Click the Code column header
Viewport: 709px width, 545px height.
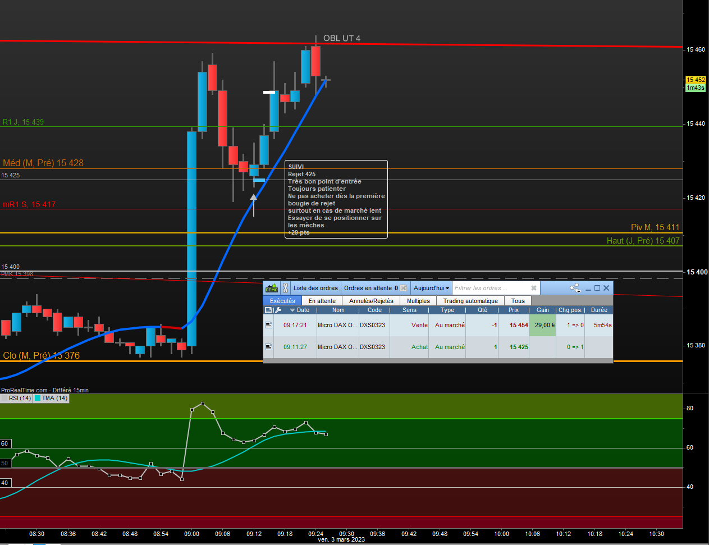[374, 310]
